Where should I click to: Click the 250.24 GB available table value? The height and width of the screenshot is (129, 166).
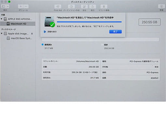pyautogui.click(x=85, y=72)
